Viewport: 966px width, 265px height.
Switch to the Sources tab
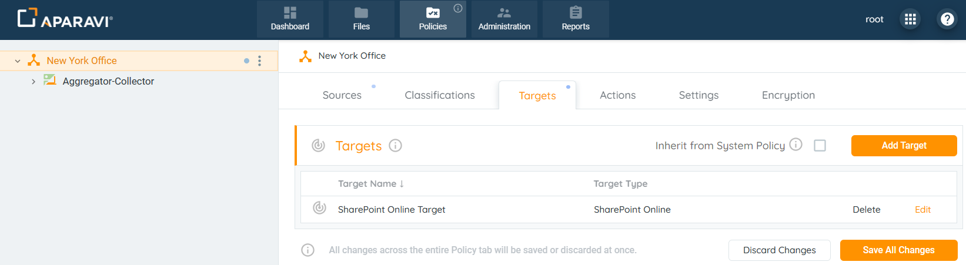342,95
